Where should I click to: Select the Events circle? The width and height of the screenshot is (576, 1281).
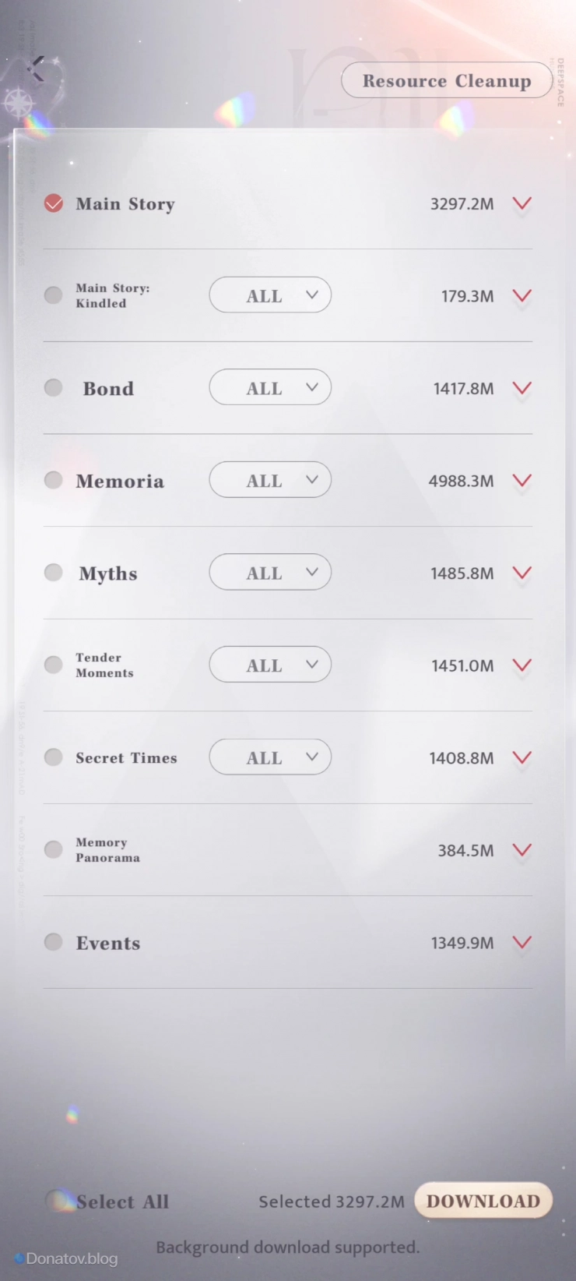pos(54,942)
